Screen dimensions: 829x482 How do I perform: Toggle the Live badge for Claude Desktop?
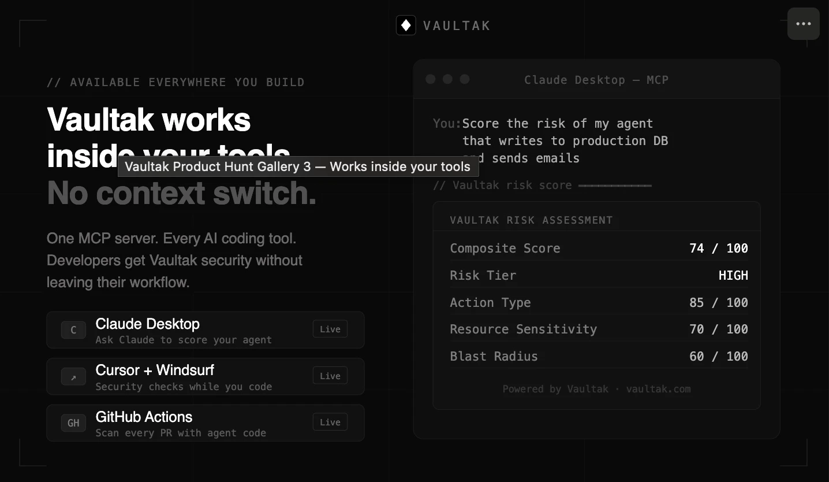[330, 328]
